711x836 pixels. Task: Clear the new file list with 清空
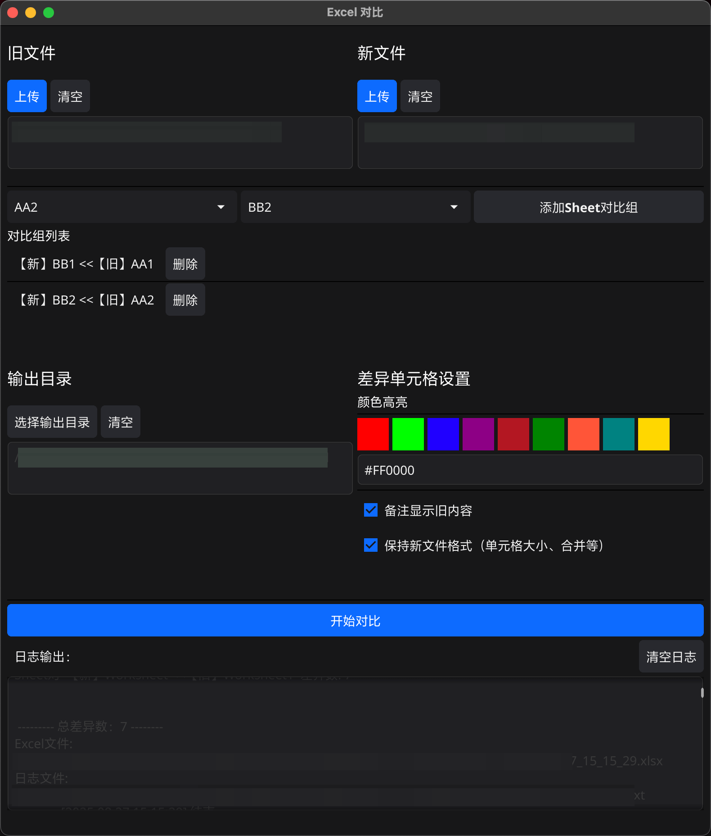tap(420, 96)
